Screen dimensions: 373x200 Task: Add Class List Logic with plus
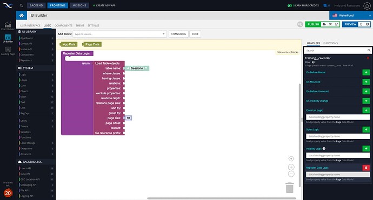366,111
